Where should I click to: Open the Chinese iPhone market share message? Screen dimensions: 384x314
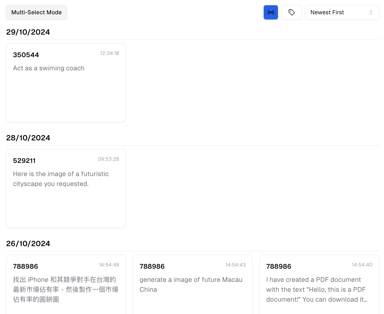click(x=66, y=290)
